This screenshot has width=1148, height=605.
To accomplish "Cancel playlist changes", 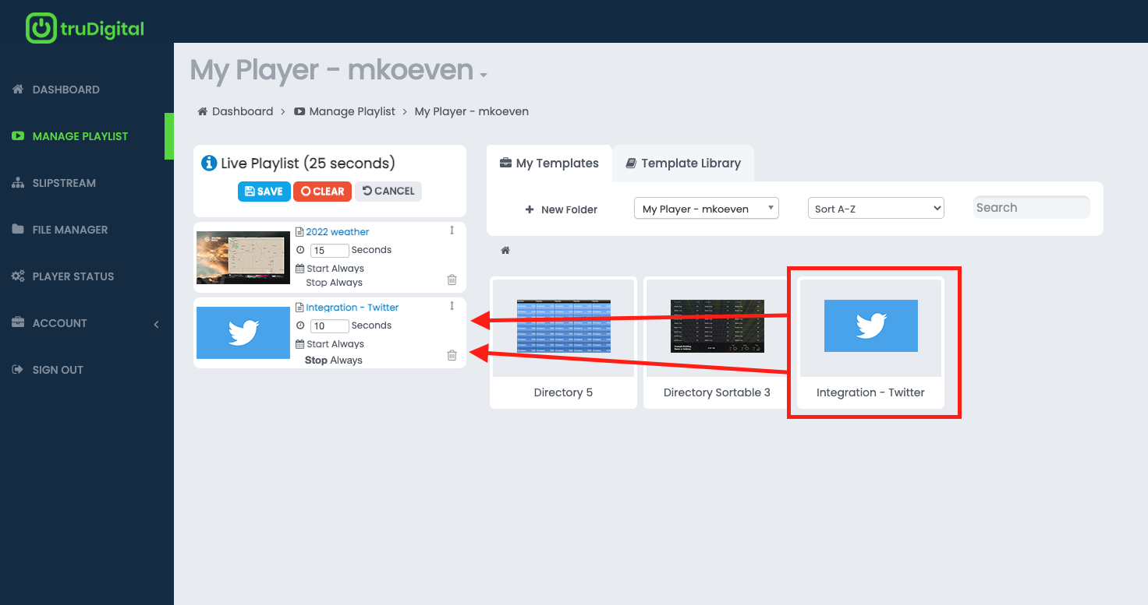I will (388, 192).
